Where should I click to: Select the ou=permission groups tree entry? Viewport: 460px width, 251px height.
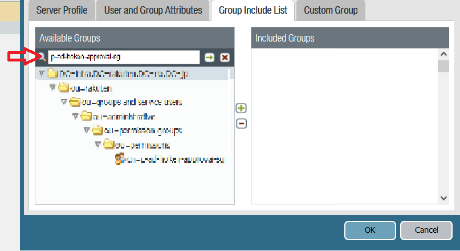coord(143,131)
